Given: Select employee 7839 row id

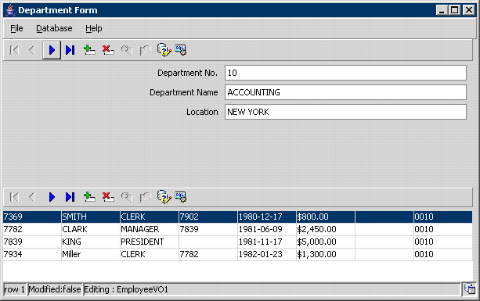Looking at the screenshot, I should [x=32, y=242].
